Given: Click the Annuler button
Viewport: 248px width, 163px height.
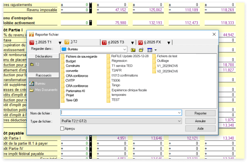Looking at the screenshot, I should click(x=200, y=121).
